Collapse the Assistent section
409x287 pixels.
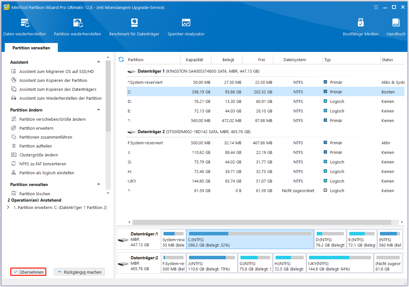(99, 62)
